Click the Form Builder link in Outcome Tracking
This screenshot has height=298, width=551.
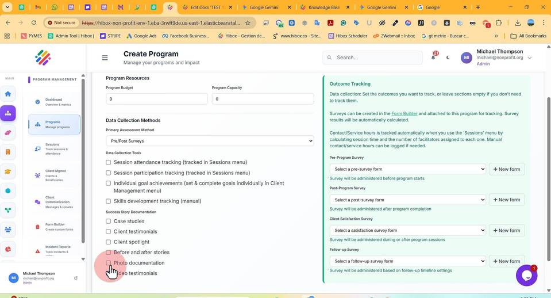click(404, 114)
